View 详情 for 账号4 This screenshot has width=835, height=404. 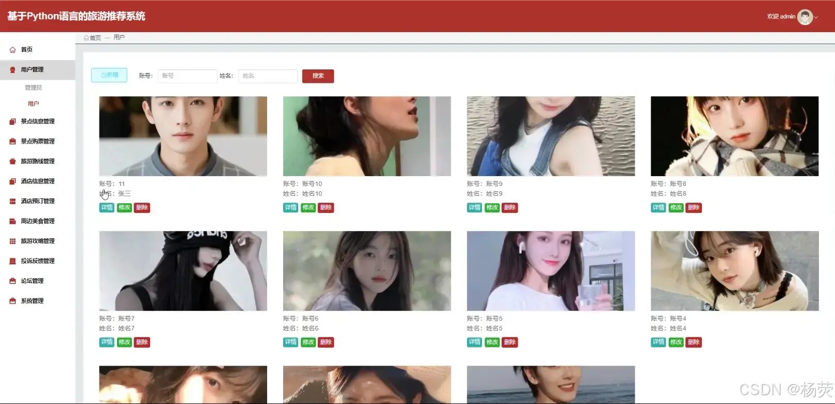tap(658, 342)
